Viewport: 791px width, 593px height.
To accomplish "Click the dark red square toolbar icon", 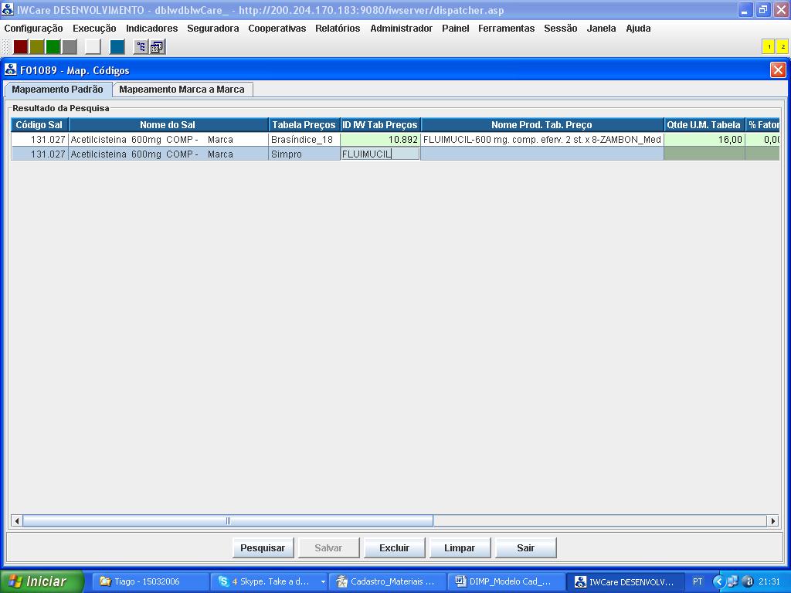I will coord(21,47).
